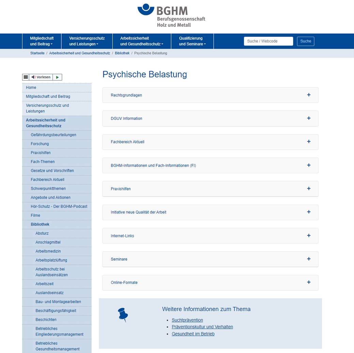This screenshot has width=354, height=353.
Task: Click the BGHM logo
Action: coord(171,15)
